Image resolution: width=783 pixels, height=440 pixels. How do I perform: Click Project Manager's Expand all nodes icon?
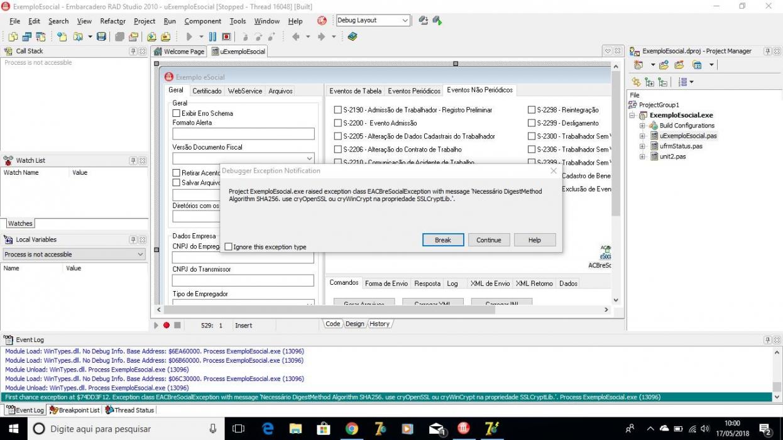coord(649,82)
